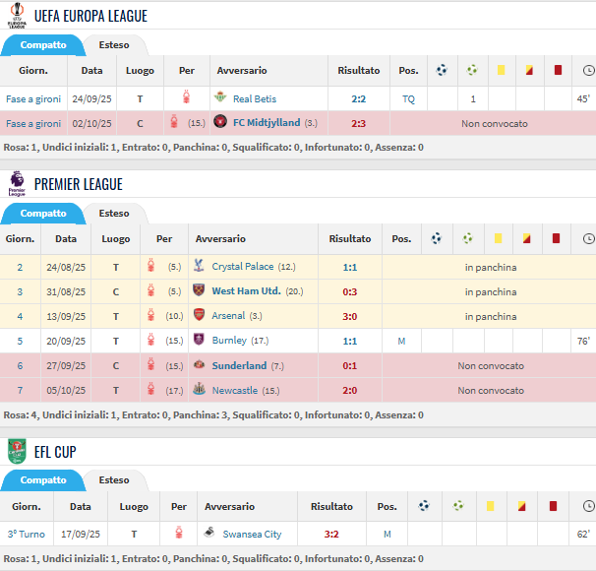Viewport: 596px width, 571px height.
Task: Click the Premier League lion logo
Action: point(16,184)
